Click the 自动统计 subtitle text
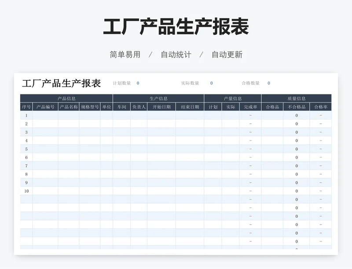The height and width of the screenshot is (269, 352). click(x=176, y=55)
